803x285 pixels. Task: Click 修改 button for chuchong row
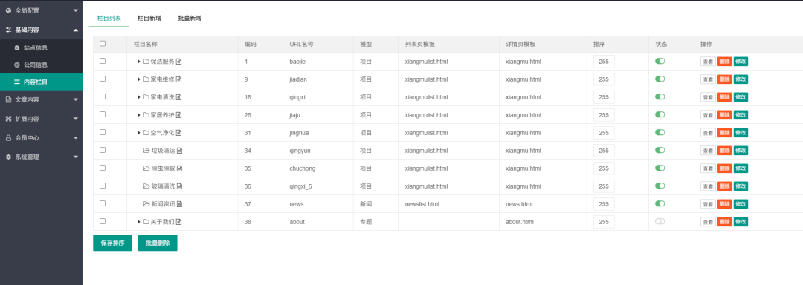(741, 168)
